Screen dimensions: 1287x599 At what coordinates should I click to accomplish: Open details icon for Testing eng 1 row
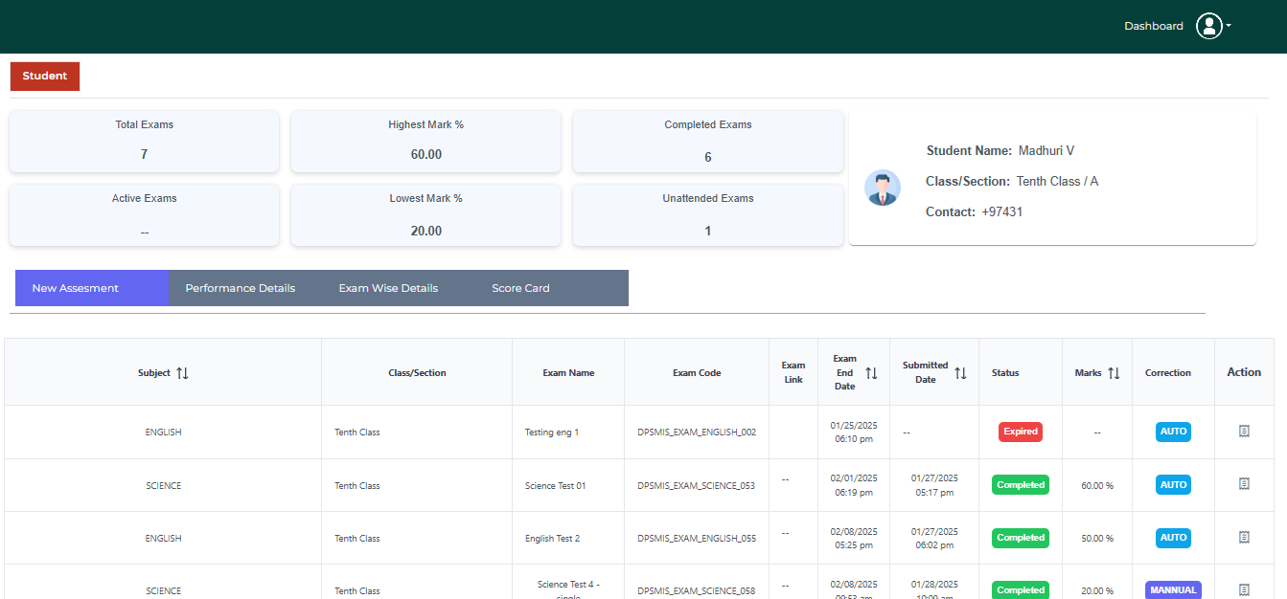click(x=1244, y=432)
